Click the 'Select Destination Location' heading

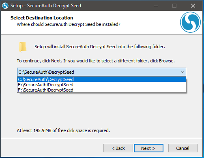click(42, 18)
